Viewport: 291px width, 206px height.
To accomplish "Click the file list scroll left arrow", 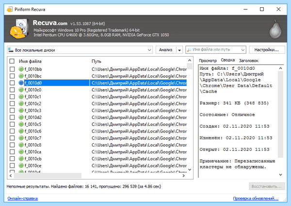I will click(x=11, y=176).
